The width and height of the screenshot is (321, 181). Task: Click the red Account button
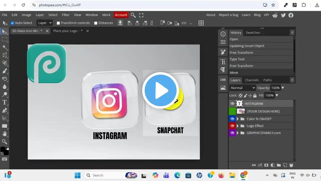(121, 15)
